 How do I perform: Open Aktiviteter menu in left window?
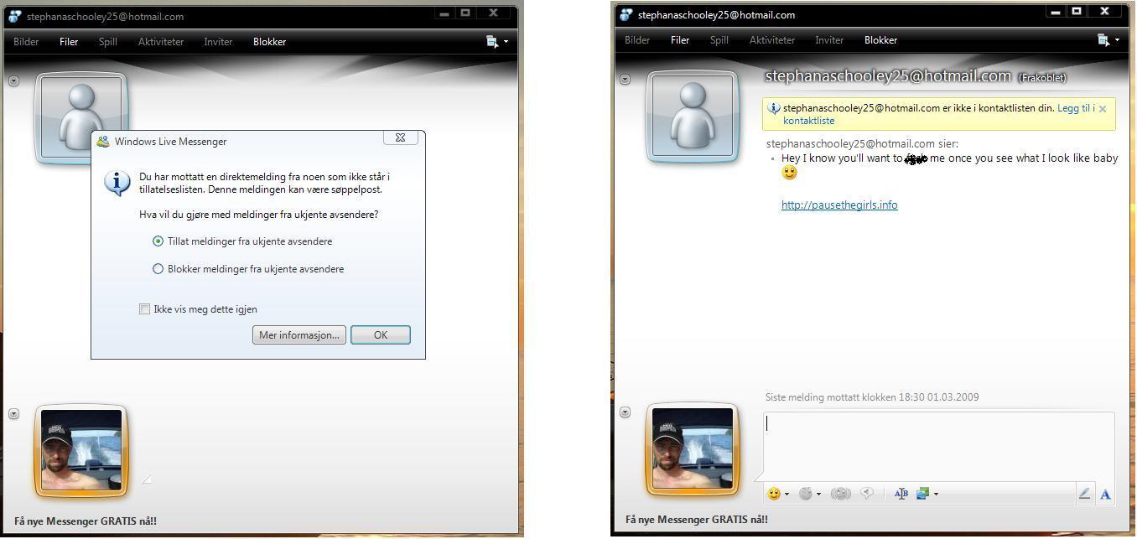coord(161,42)
